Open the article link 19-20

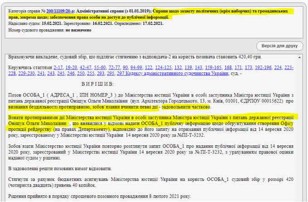[x=71, y=67]
